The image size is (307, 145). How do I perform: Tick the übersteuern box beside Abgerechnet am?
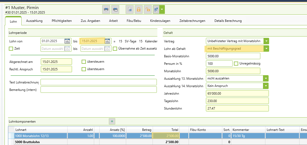84,62
